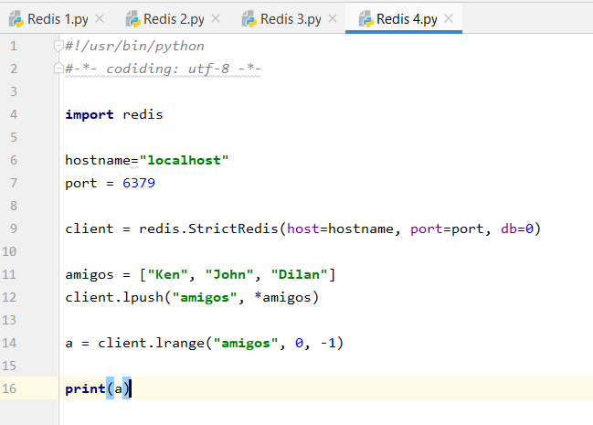Collapse the comment fold marker on line 1

point(58,47)
